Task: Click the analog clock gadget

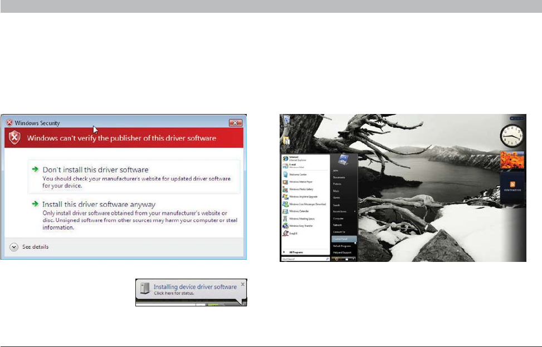Action: point(511,136)
